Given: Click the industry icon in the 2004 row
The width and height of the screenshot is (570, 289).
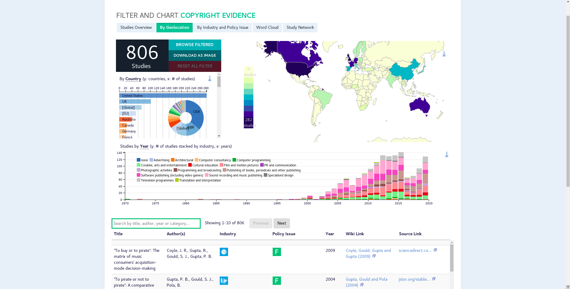Looking at the screenshot, I should 224,281.
